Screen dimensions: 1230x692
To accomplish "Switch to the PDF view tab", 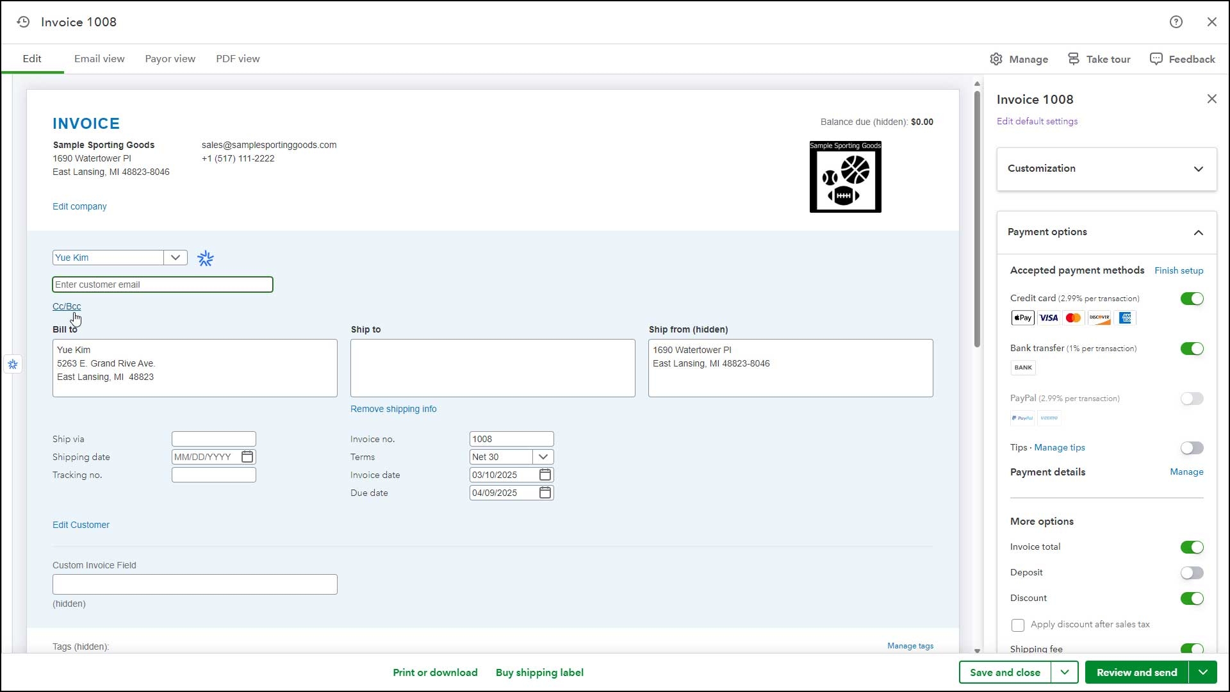I will pos(238,59).
